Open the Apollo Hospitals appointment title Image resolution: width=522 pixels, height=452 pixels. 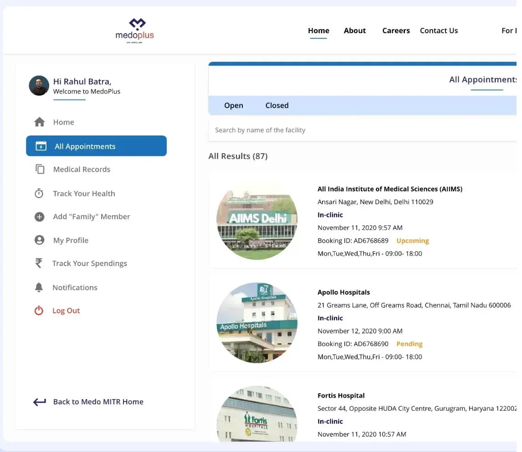tap(343, 292)
